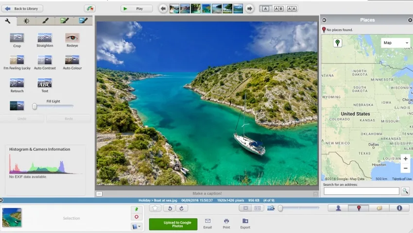This screenshot has height=233, width=413.
Task: Email the selected photo
Action: (x=207, y=224)
